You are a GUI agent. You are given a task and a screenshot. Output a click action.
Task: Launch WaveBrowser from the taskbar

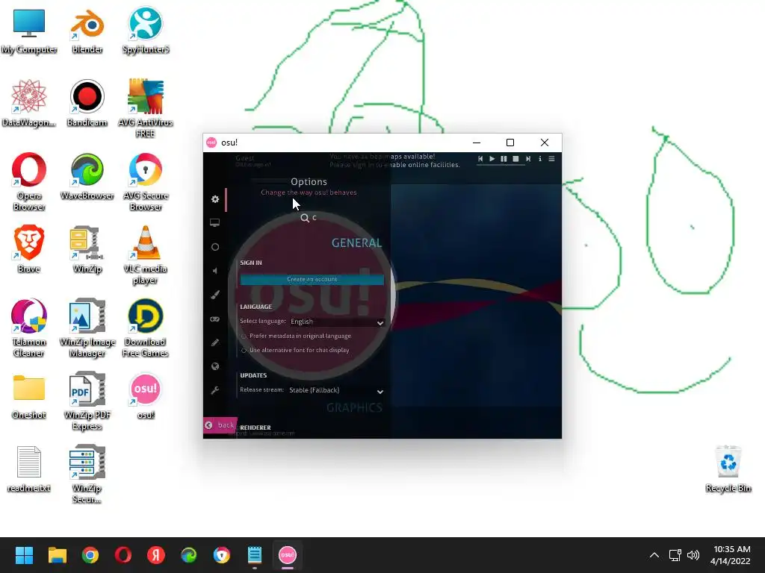[189, 555]
